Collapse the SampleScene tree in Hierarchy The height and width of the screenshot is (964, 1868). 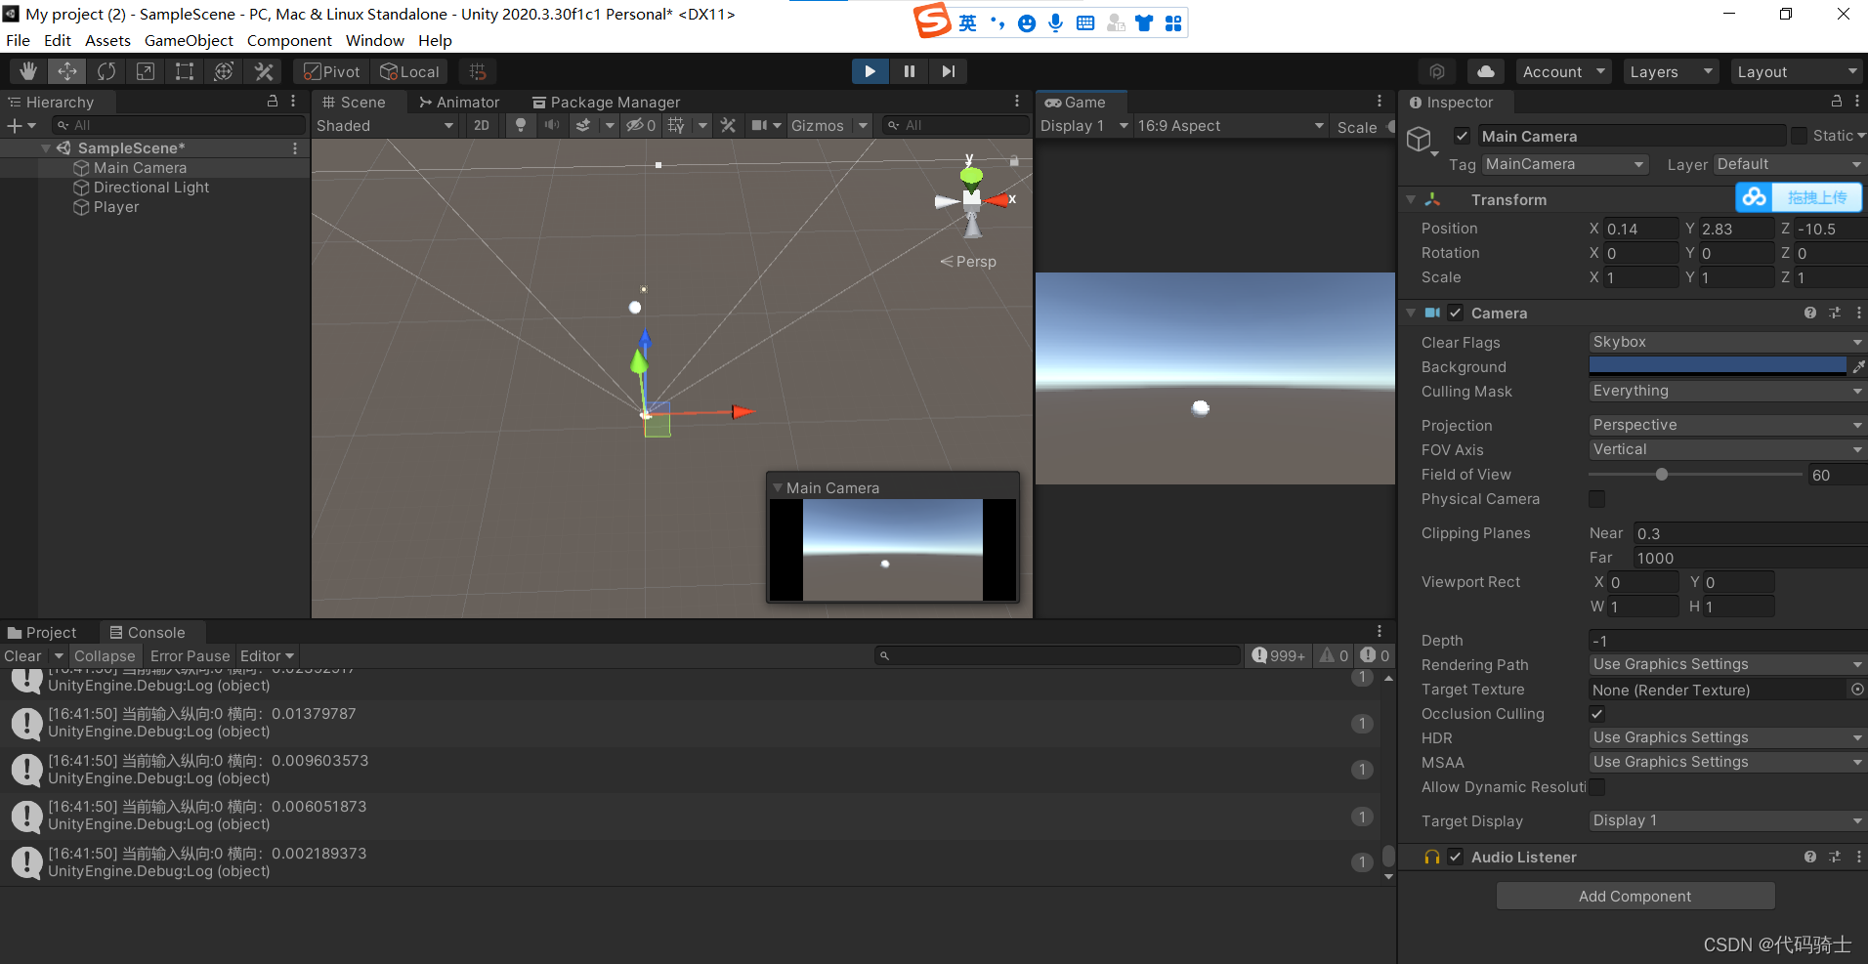(46, 147)
